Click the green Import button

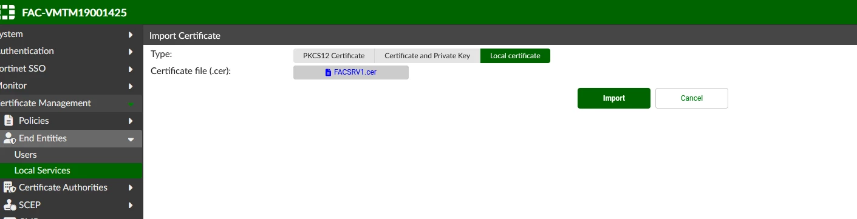(614, 98)
